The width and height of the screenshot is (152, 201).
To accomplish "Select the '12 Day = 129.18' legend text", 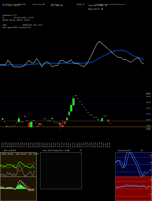I will 12,5.
